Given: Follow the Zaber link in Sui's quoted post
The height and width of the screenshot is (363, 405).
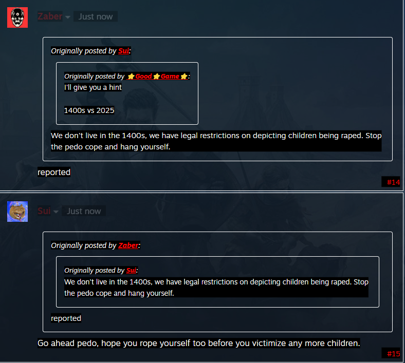Looking at the screenshot, I should pos(128,245).
